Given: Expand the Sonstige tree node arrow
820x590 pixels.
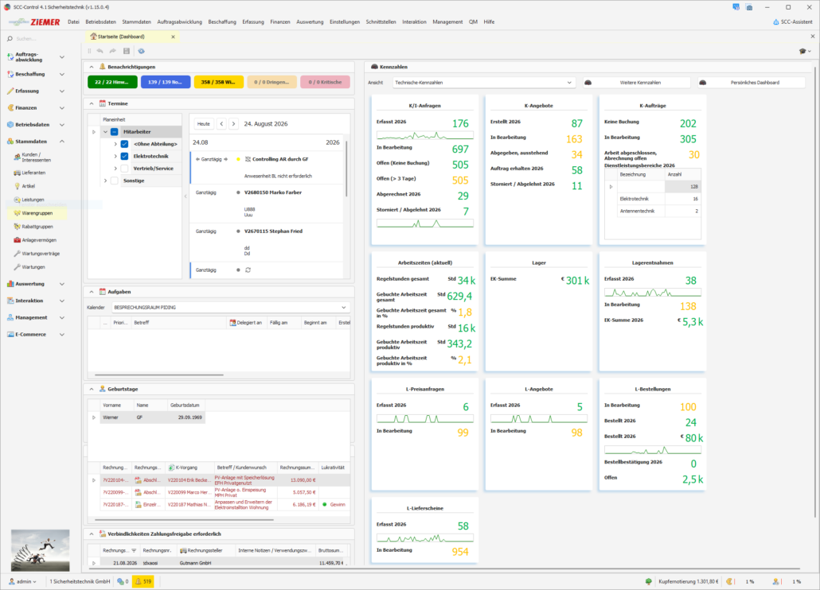Looking at the screenshot, I should coord(105,180).
